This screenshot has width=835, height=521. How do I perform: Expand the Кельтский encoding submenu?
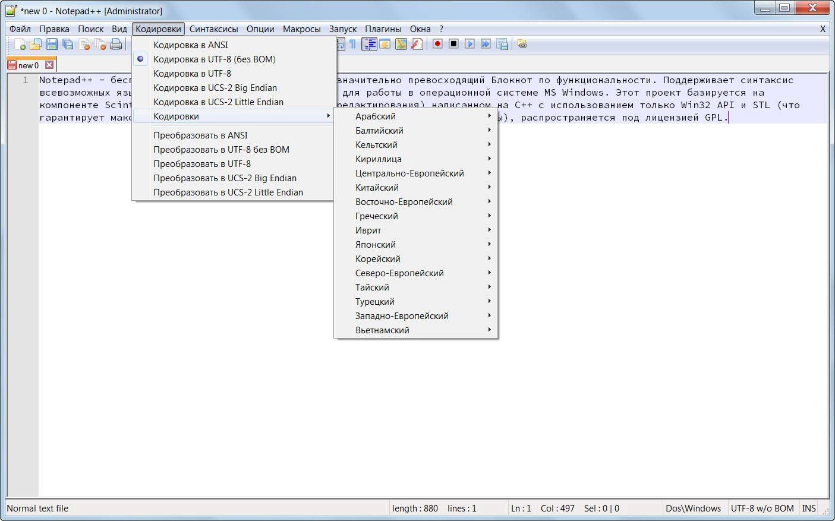point(416,144)
